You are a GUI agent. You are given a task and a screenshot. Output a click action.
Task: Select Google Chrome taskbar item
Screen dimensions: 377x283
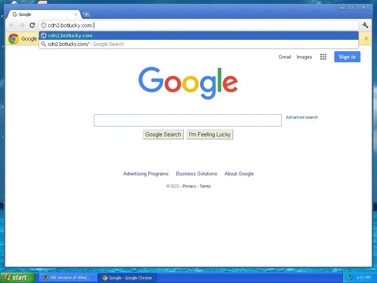(127, 278)
